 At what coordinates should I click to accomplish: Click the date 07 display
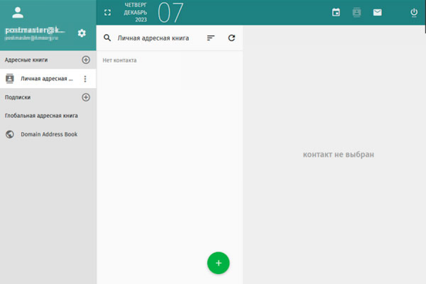click(x=170, y=12)
